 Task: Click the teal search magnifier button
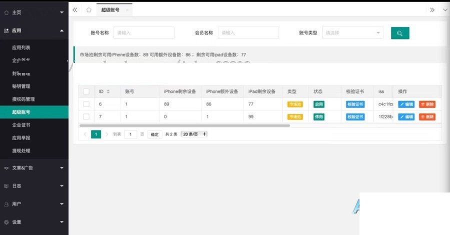click(399, 33)
